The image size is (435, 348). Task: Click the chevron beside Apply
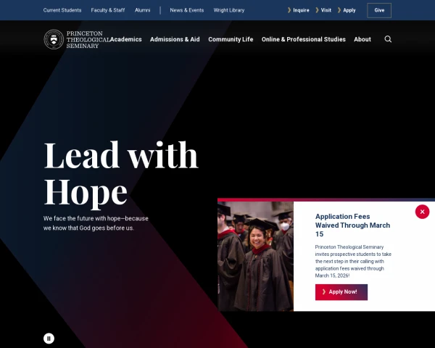339,10
